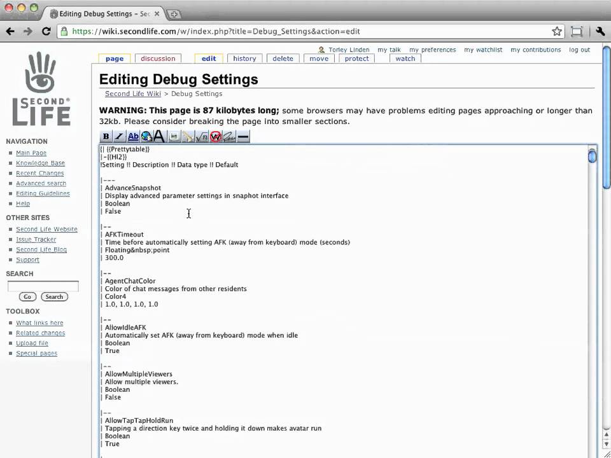Close the Editing Debug Settings tab
This screenshot has width=611, height=458.
click(x=157, y=13)
